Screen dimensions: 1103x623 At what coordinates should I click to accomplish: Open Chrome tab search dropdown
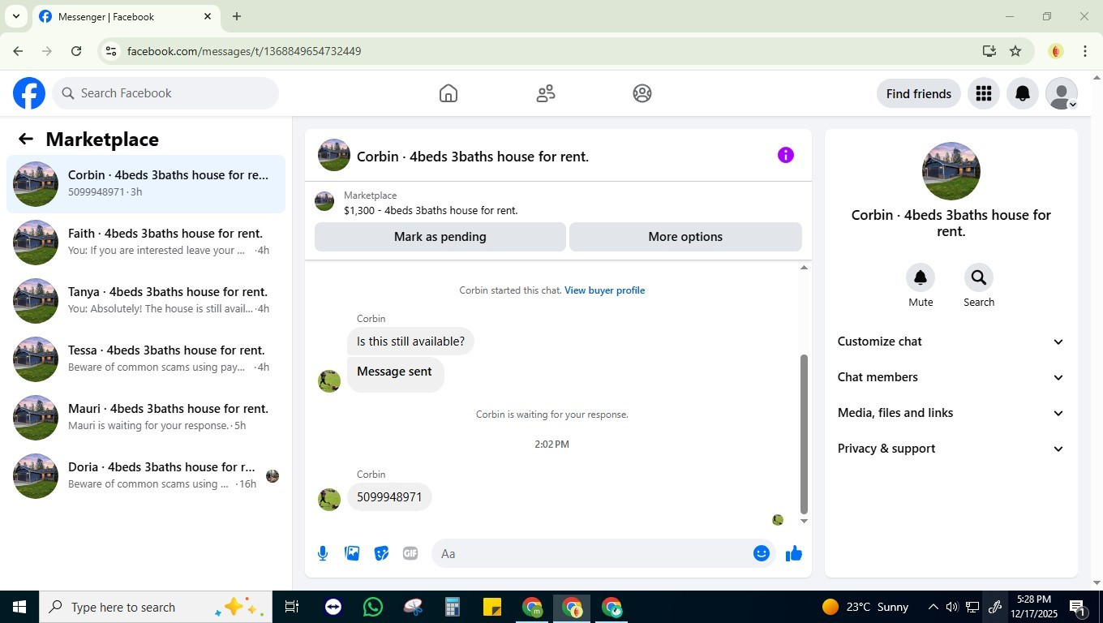pos(15,16)
